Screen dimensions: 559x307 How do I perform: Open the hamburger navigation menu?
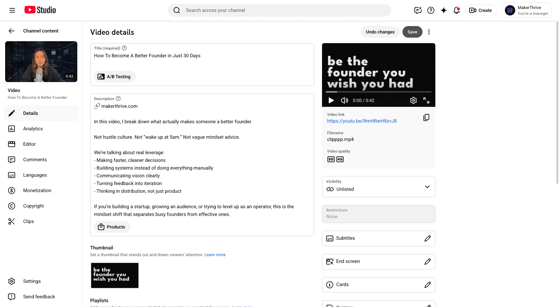(x=12, y=10)
